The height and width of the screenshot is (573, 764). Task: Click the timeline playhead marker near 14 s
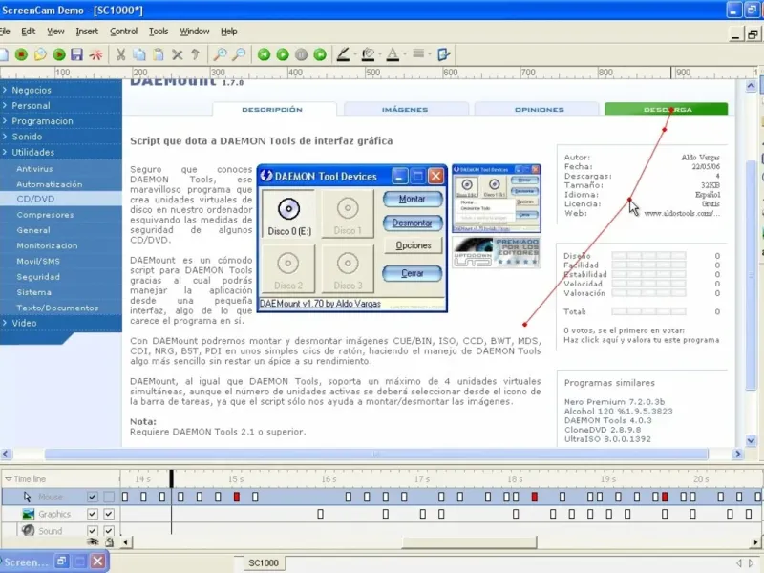[172, 478]
